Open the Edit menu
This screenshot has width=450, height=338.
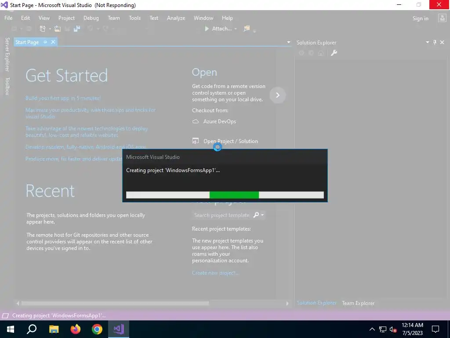[x=25, y=18]
